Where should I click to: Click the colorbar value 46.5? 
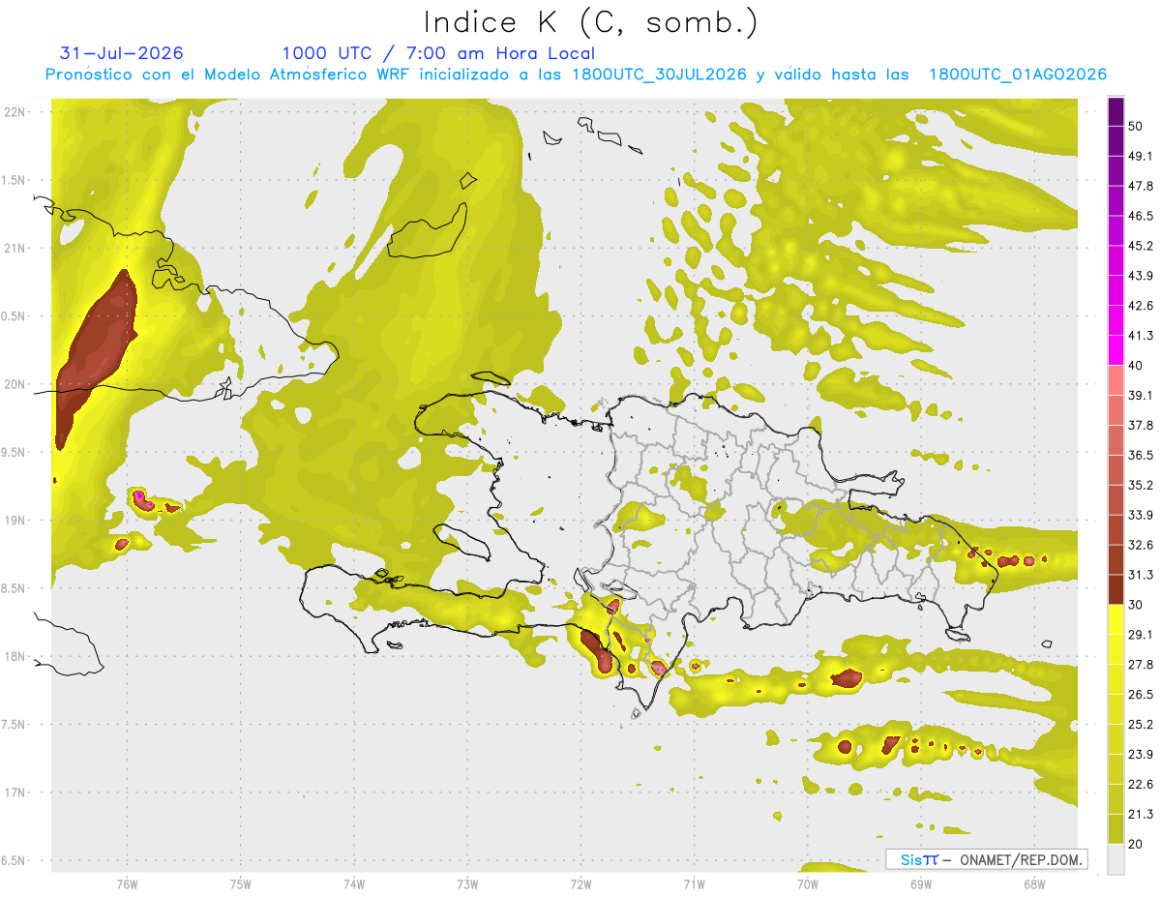click(1141, 216)
